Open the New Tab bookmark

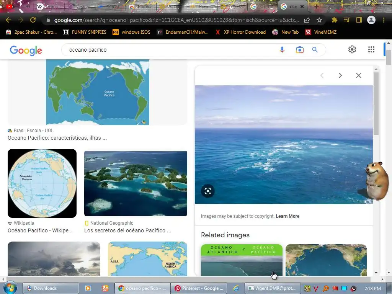point(286,32)
